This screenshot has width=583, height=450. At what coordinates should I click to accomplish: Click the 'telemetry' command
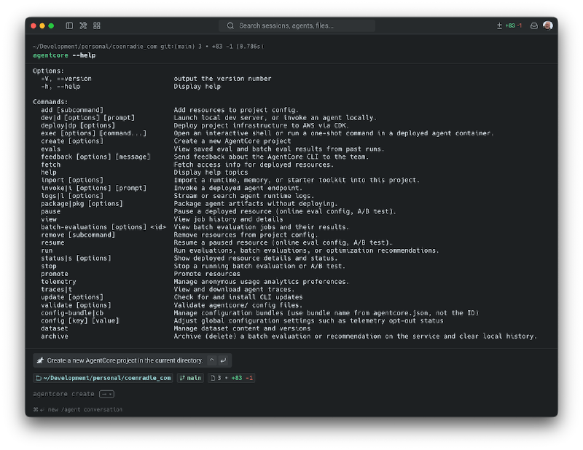[58, 282]
